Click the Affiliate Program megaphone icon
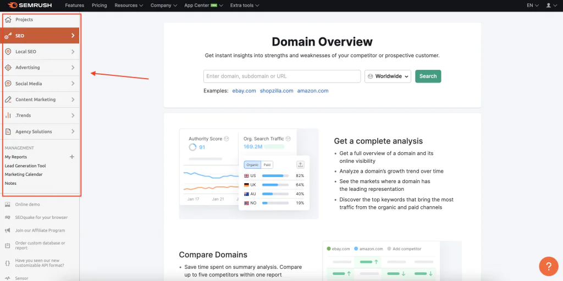563x281 pixels. click(8, 230)
